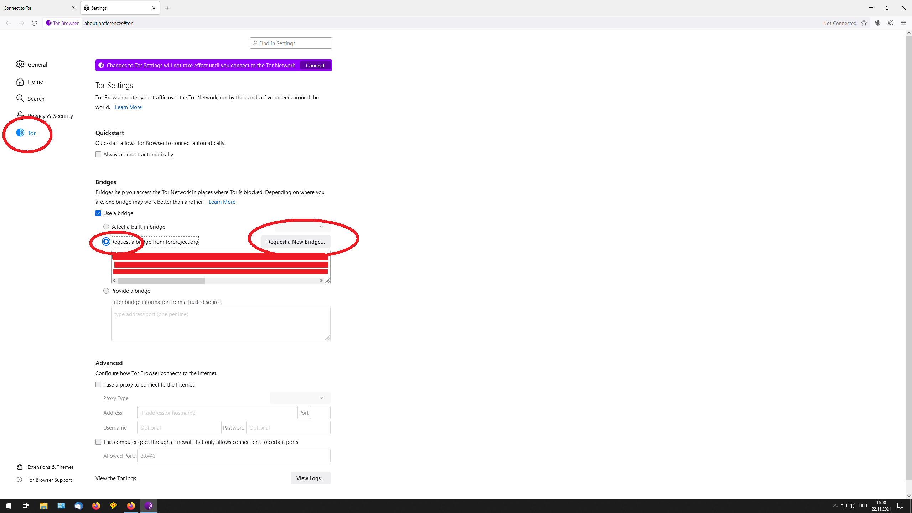Open Privacy & Security settings category

50,116
